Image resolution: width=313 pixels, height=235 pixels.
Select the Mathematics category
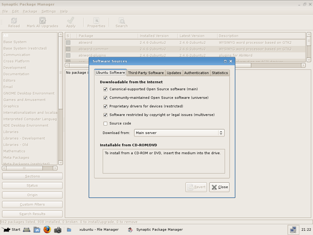coord(30,151)
